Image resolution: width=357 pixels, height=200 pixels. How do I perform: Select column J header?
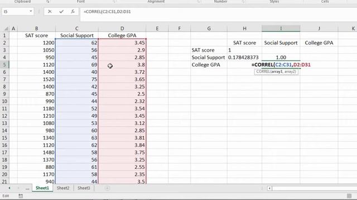(x=319, y=28)
